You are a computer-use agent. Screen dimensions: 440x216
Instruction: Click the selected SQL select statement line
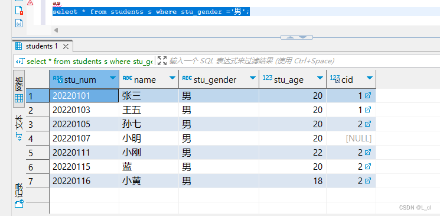click(151, 12)
